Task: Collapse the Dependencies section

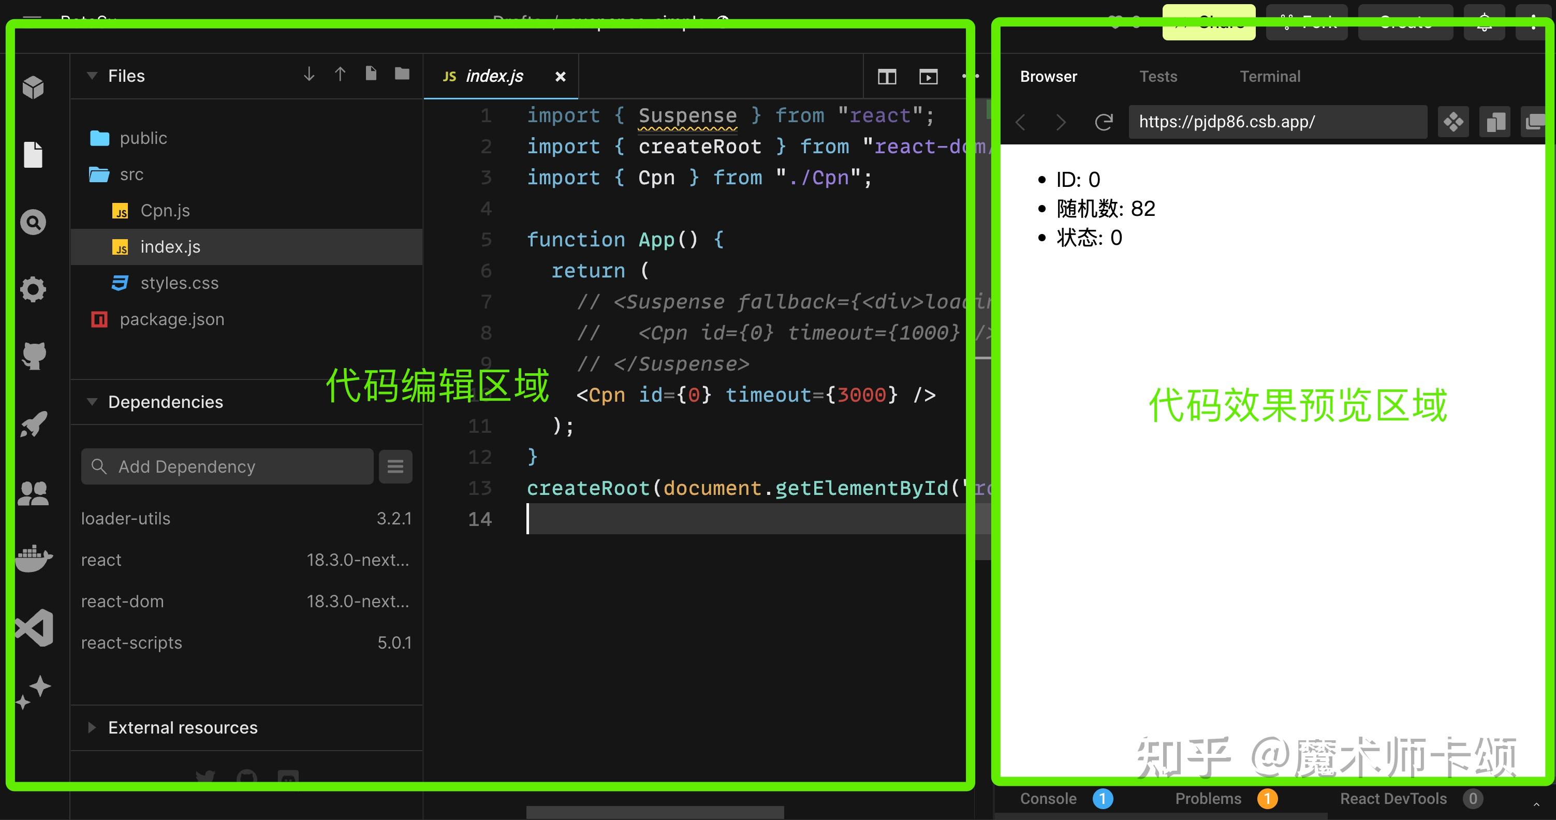Action: [x=92, y=401]
